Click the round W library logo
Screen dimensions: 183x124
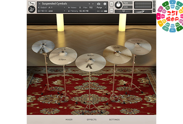(31, 9)
